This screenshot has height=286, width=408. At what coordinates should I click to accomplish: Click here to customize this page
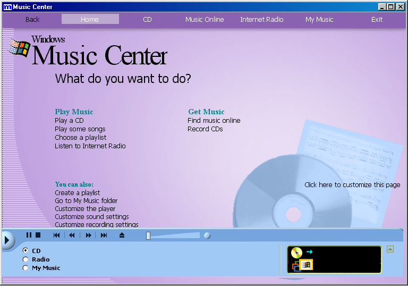(x=352, y=185)
